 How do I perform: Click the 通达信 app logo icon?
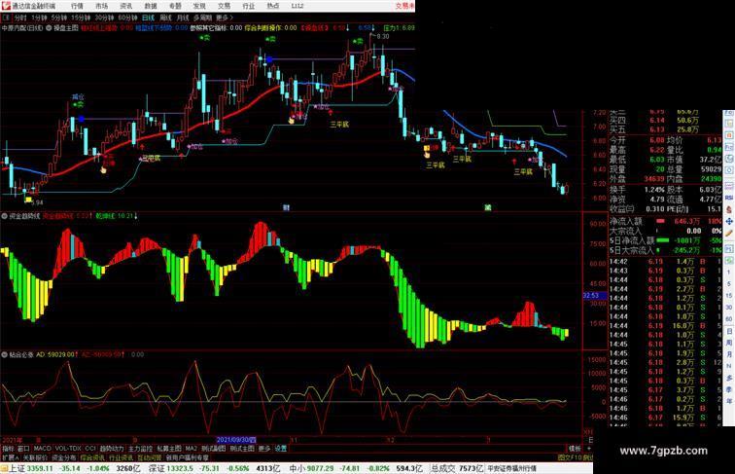pos(5,6)
